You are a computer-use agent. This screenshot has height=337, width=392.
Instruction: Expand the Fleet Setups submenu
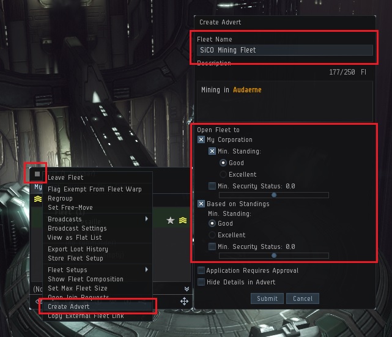pos(98,270)
